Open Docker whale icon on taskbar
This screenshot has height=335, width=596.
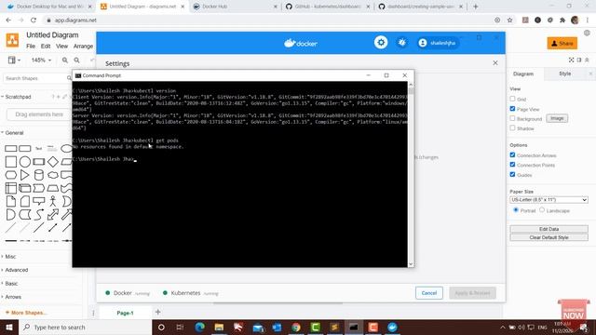coord(392,327)
